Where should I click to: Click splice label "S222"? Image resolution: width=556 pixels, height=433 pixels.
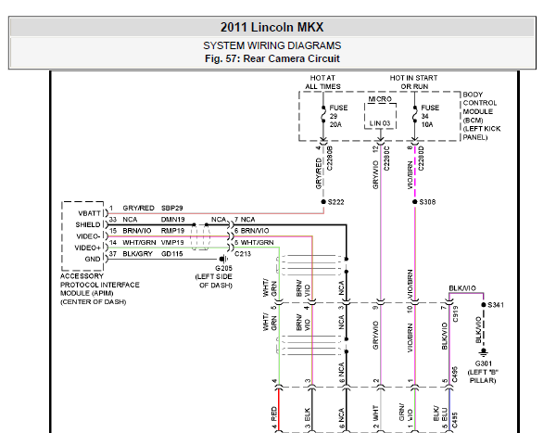(335, 202)
